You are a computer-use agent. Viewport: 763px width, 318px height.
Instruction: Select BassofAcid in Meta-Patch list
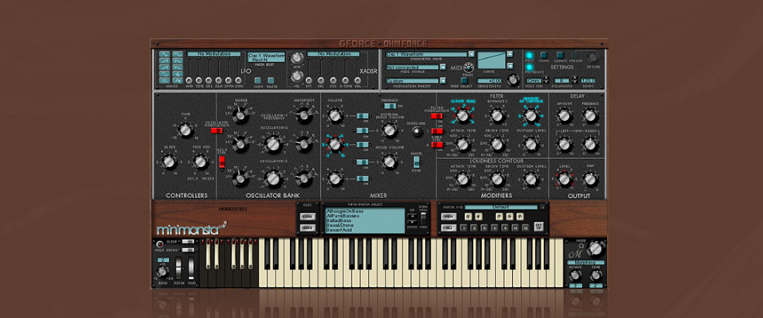[339, 230]
